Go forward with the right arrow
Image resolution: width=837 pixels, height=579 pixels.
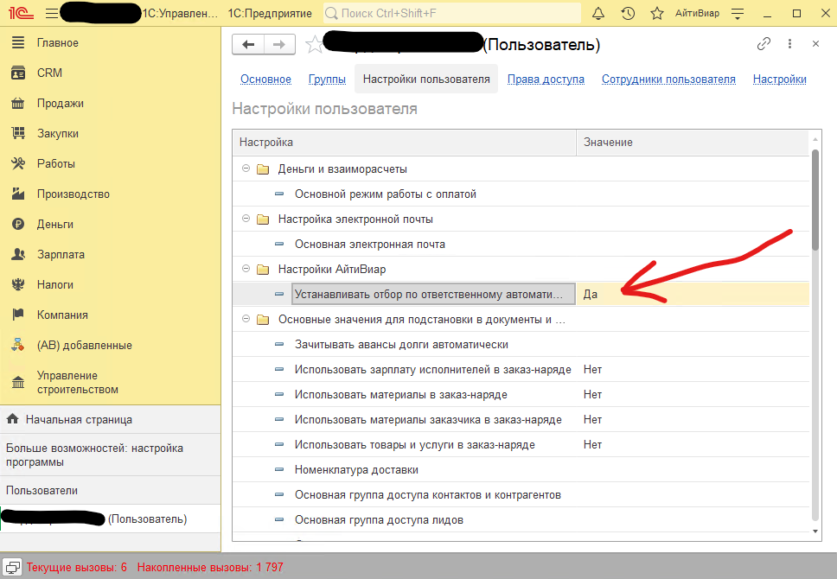pyautogui.click(x=279, y=44)
